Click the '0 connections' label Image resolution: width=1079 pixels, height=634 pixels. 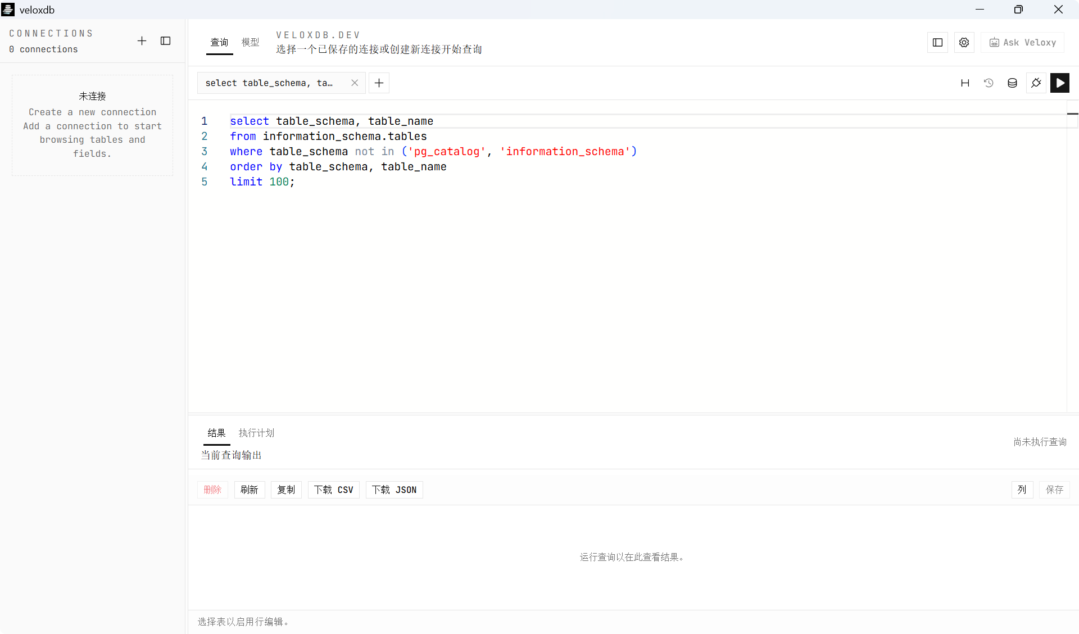point(44,49)
